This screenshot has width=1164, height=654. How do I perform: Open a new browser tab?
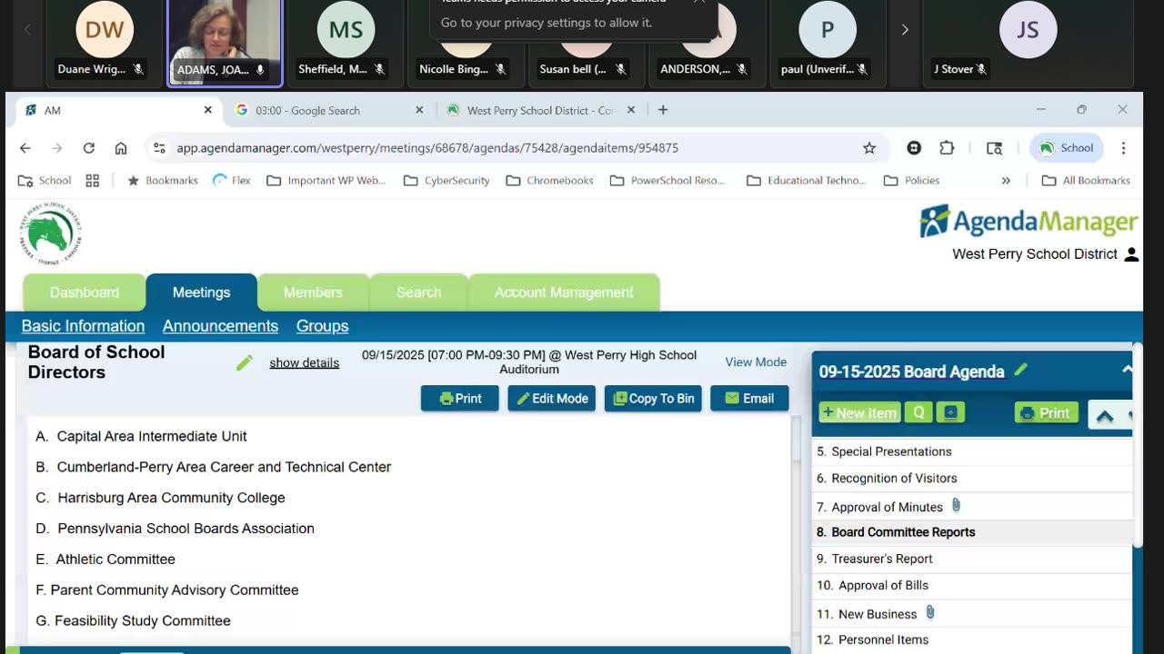[663, 110]
